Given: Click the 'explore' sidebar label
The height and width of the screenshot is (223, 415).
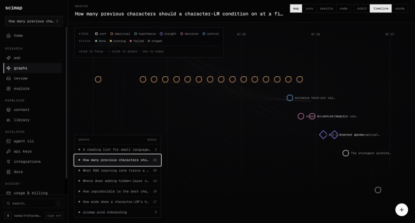Looking at the screenshot, I should pyautogui.click(x=22, y=89).
